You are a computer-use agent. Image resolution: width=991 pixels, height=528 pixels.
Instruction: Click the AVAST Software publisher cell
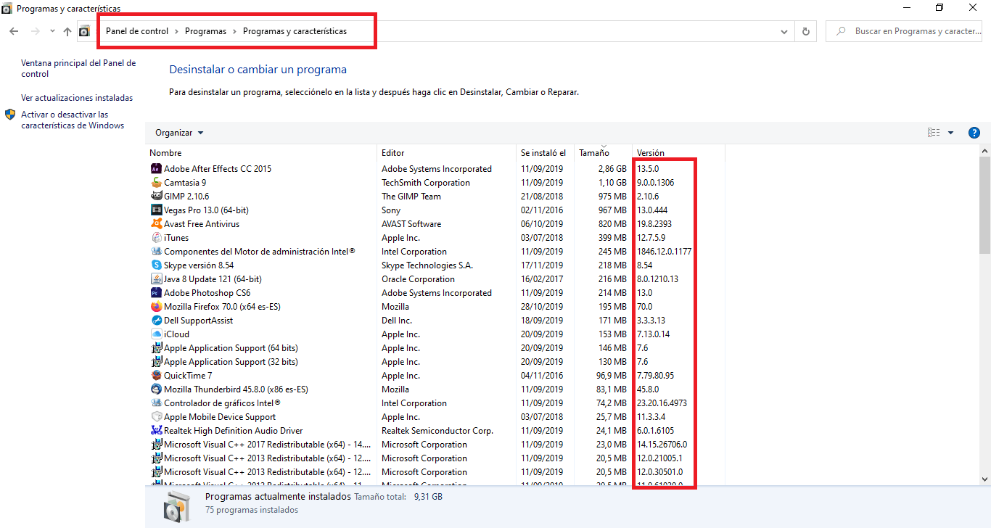tap(411, 224)
